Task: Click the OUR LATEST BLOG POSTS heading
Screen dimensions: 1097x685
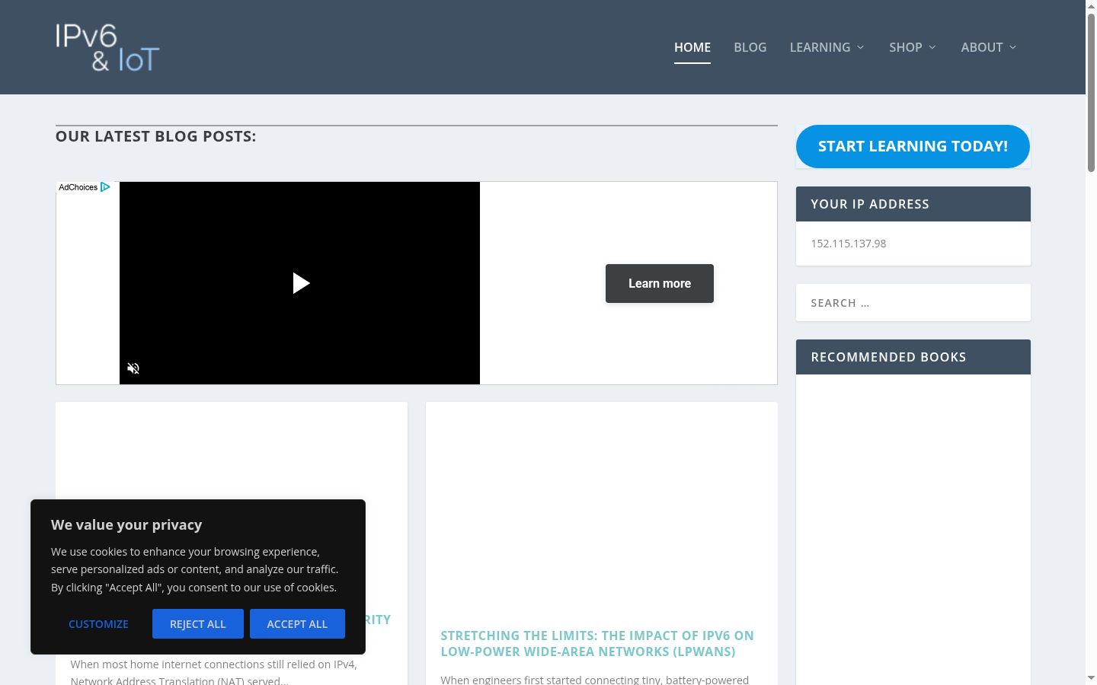Action: [156, 136]
